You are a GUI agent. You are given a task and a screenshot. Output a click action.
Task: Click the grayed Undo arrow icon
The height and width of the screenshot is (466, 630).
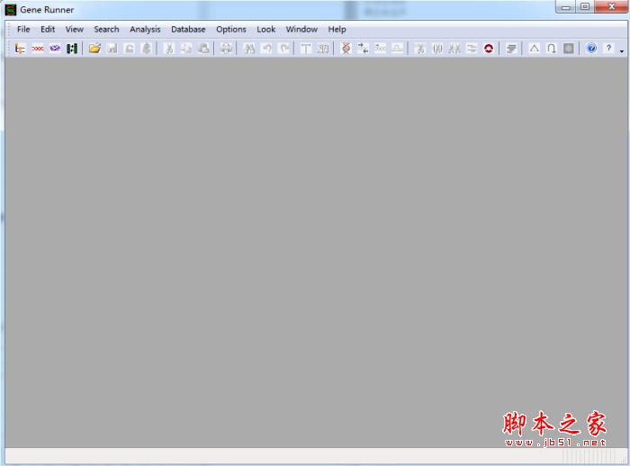point(266,49)
